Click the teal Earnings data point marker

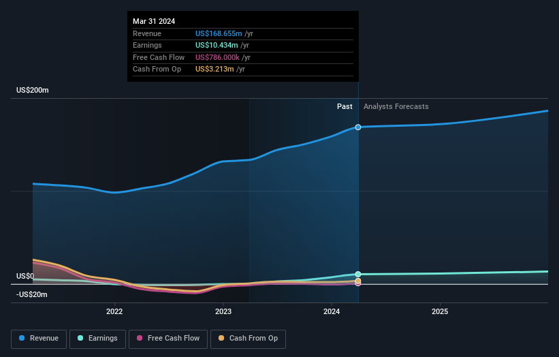point(358,275)
